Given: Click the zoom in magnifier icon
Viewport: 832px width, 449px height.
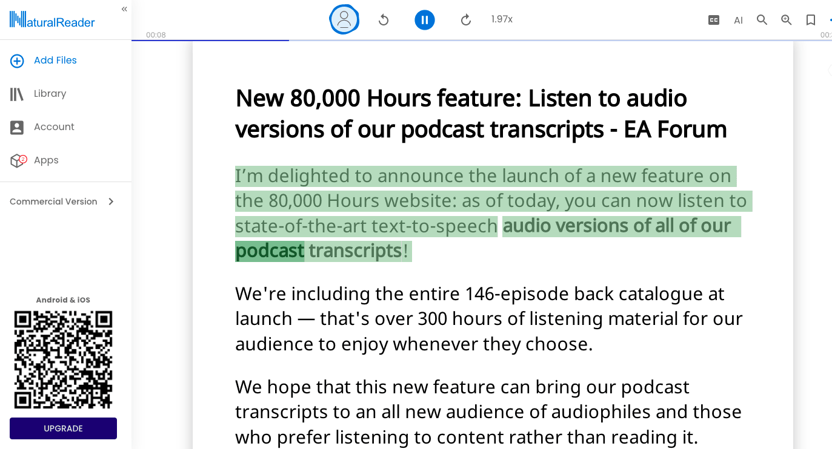Looking at the screenshot, I should (787, 20).
